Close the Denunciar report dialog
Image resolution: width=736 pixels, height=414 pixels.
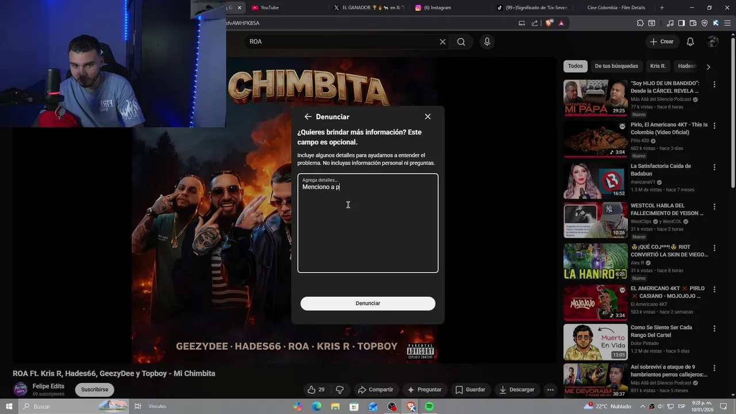tap(428, 117)
